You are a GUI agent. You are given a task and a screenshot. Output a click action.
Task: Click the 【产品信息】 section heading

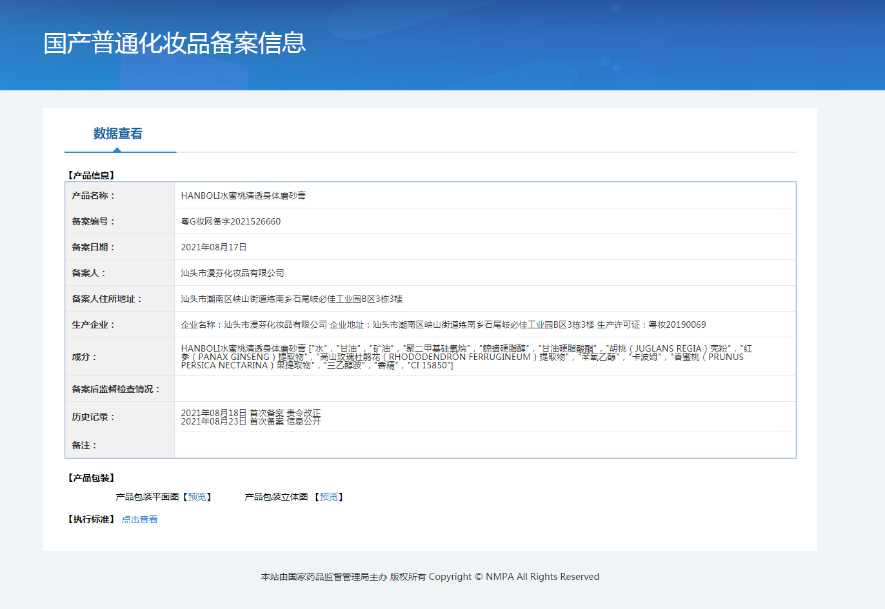91,175
